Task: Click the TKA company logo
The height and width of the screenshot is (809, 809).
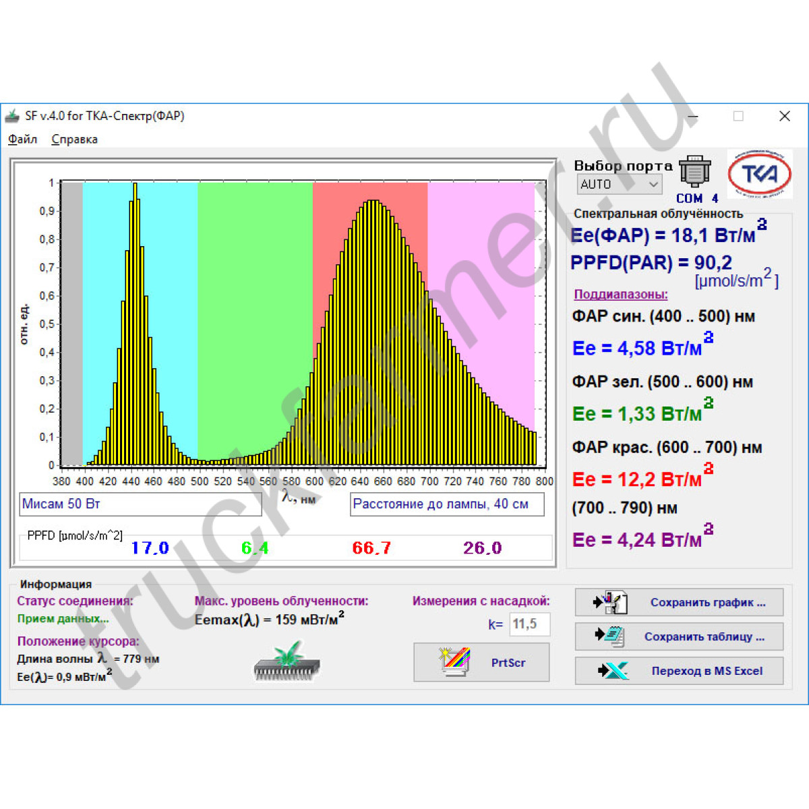Action: [x=760, y=174]
